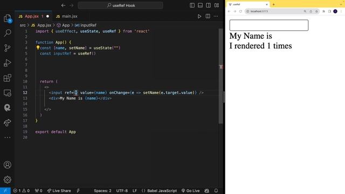345x194 pixels.
Task: Click the editor vertical scrollbar
Action: tap(220, 76)
